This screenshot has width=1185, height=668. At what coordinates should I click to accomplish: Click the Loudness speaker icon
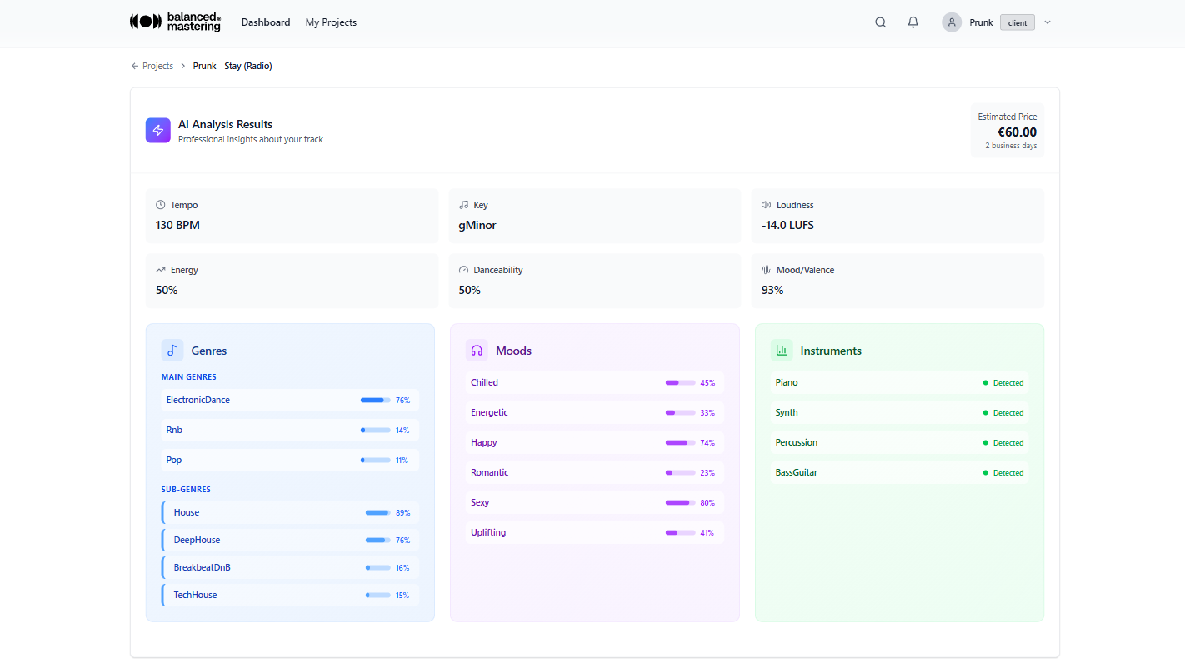coord(767,204)
